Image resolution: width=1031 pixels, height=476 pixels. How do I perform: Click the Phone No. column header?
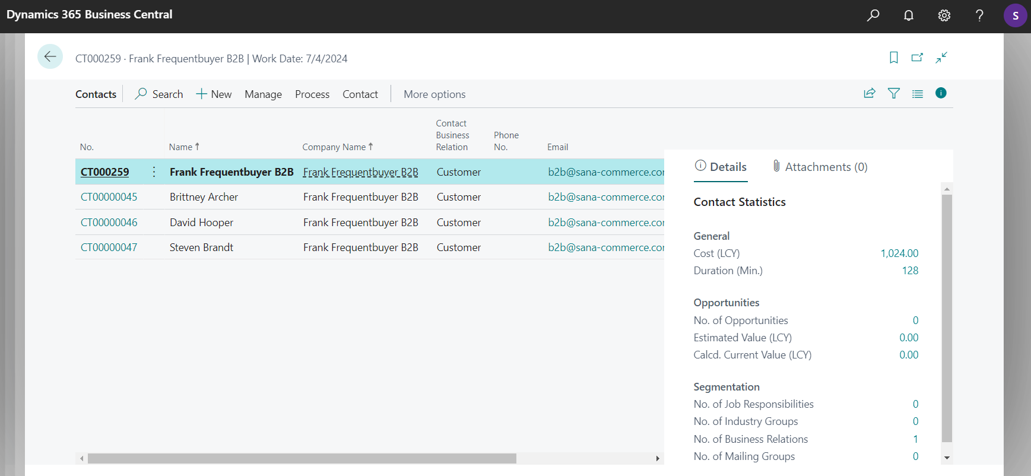506,141
